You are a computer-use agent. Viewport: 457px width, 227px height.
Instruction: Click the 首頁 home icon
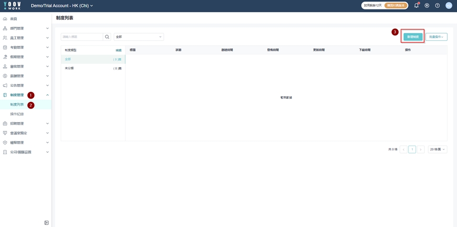pyautogui.click(x=5, y=19)
